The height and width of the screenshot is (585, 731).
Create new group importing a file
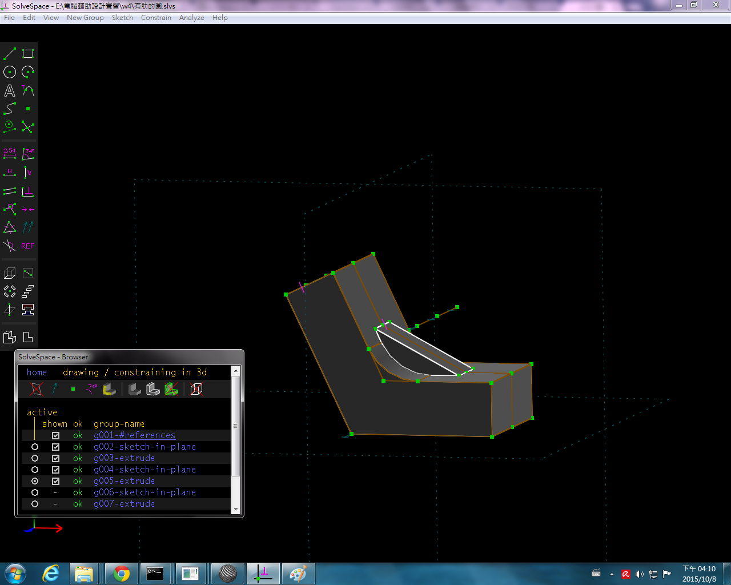(28, 310)
